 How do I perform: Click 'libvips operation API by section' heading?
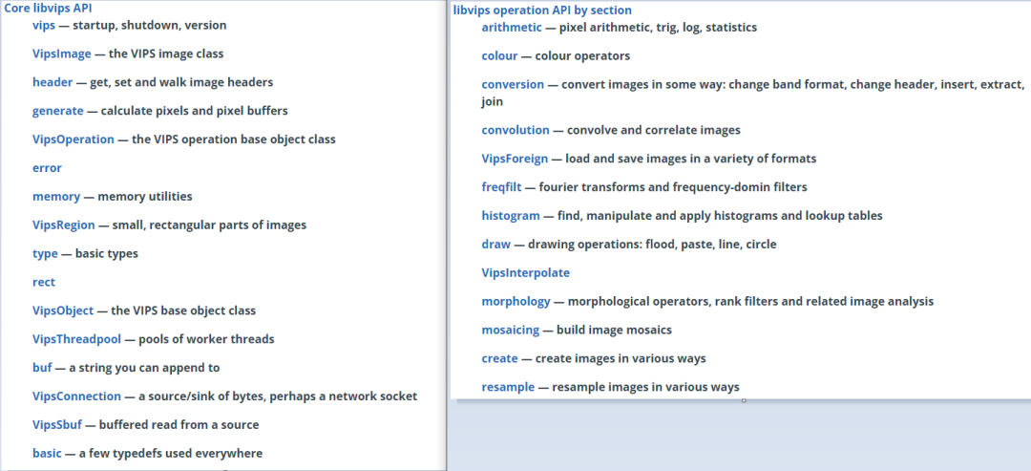click(542, 10)
